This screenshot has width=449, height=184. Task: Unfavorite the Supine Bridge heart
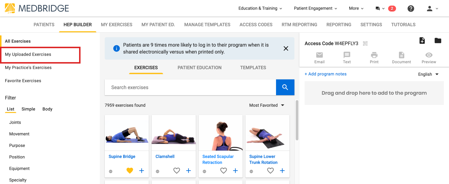[x=130, y=171]
